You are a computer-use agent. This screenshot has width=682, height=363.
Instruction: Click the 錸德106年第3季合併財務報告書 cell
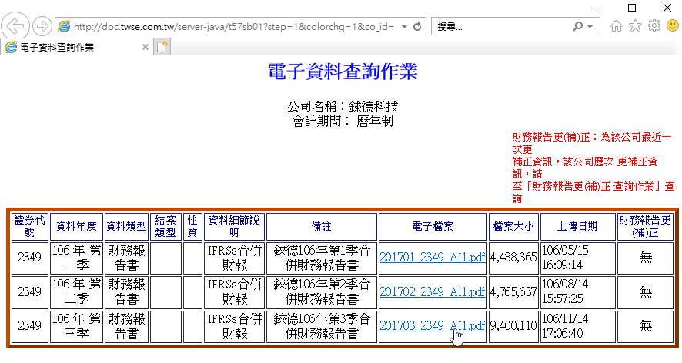322,327
